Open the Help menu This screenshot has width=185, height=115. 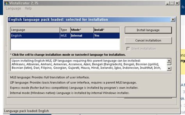tap(28, 8)
